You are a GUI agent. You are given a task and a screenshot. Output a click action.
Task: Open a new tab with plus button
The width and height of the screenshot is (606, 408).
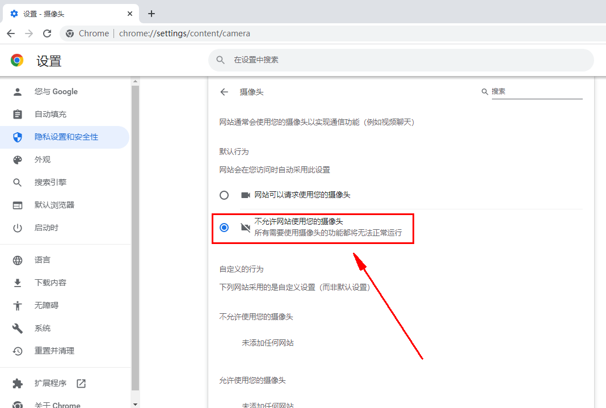(x=152, y=14)
